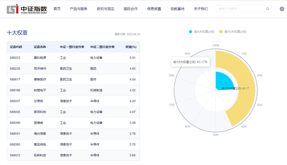Select security code 688188
Screen dimensions: 287x165
coord(15,90)
